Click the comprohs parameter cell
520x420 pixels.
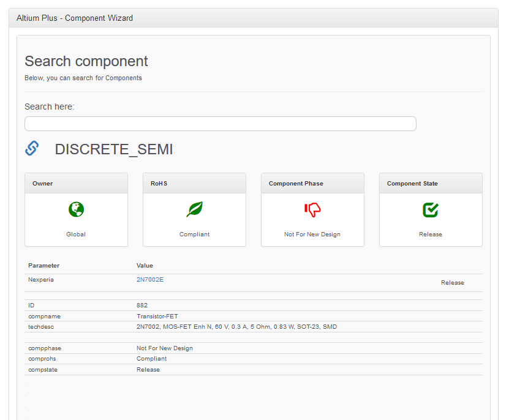coord(42,358)
